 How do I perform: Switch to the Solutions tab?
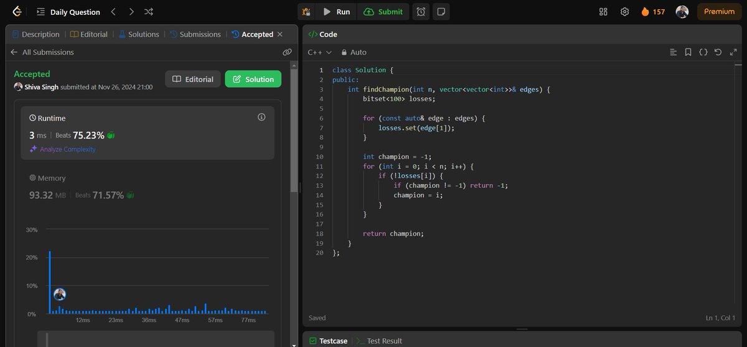139,34
